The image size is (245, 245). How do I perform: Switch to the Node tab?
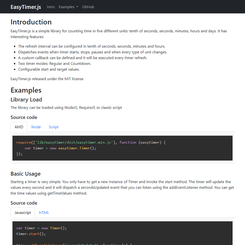pos(36,127)
